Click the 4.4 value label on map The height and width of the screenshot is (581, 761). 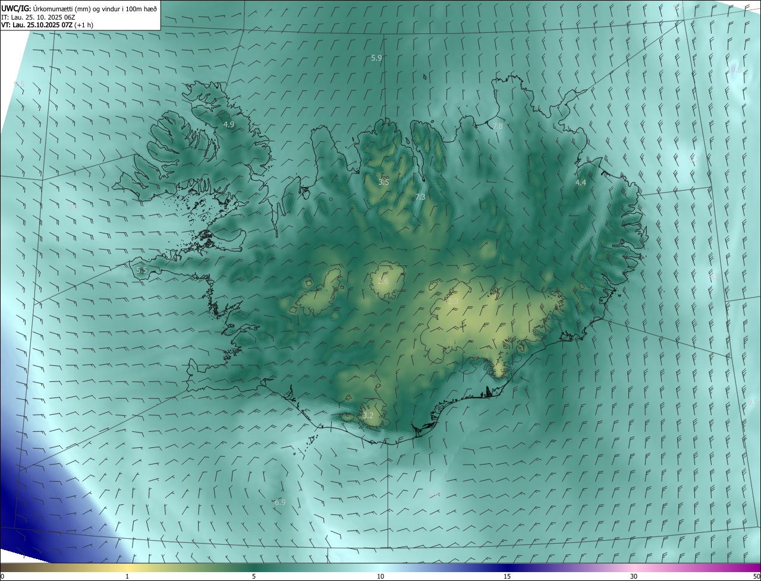coord(581,182)
